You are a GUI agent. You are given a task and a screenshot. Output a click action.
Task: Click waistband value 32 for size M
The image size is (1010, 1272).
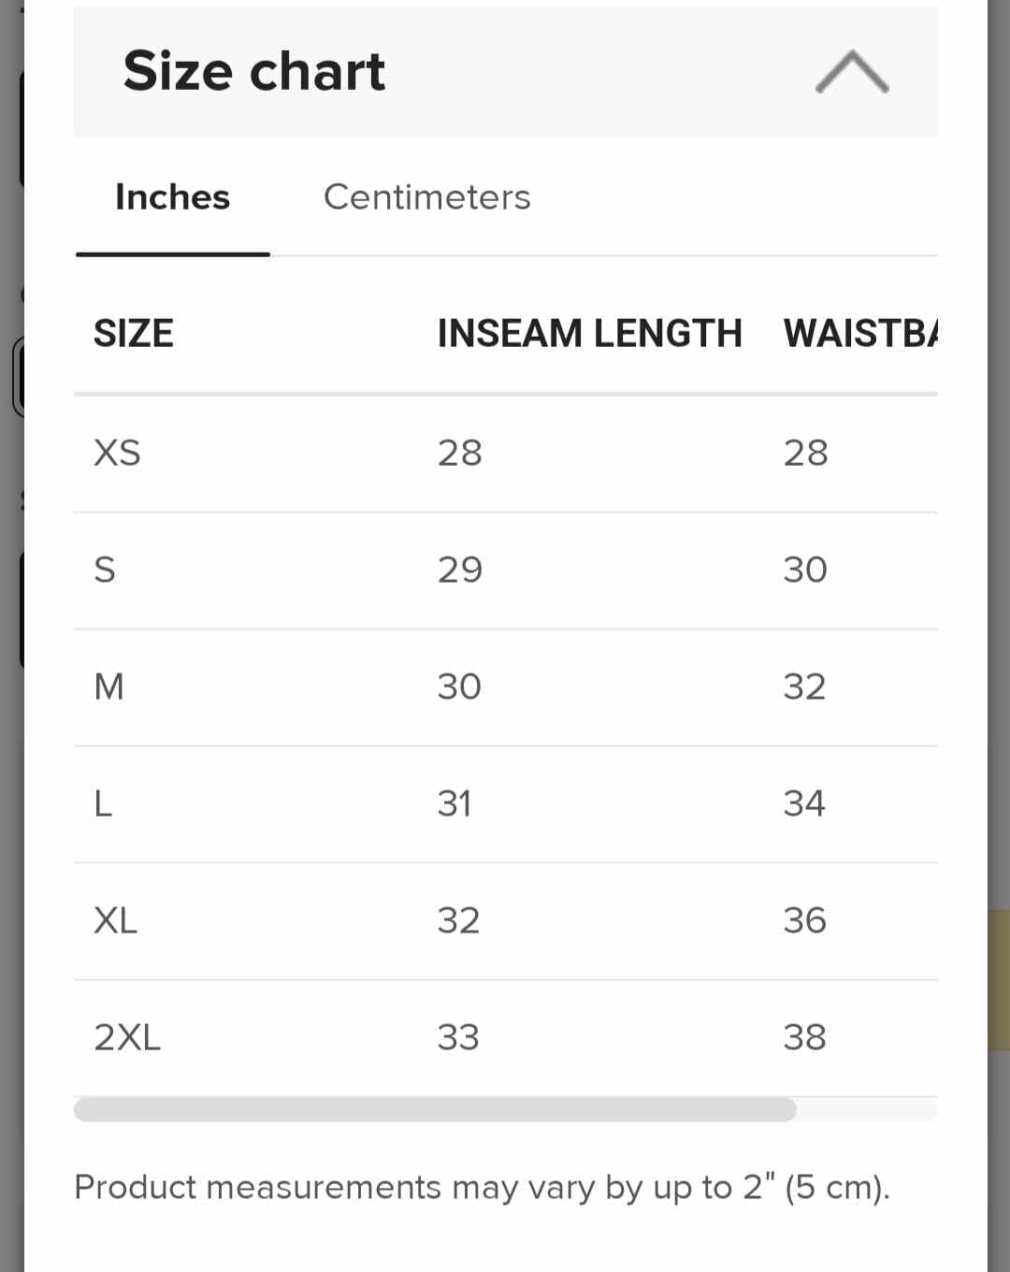(804, 687)
